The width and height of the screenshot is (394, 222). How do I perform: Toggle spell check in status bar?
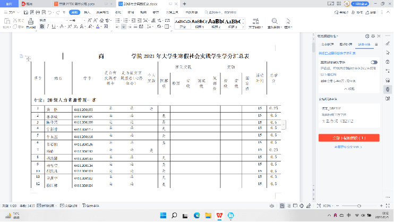tap(46, 206)
